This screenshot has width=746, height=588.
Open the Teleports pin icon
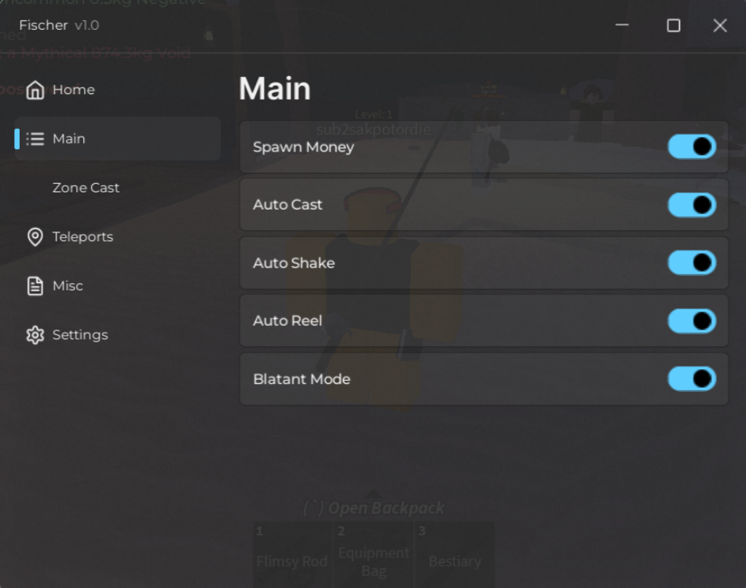[35, 237]
